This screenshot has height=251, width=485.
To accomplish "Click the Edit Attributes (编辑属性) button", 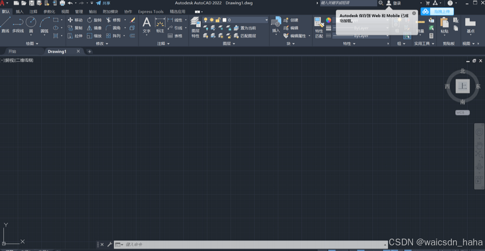I will pos(295,36).
